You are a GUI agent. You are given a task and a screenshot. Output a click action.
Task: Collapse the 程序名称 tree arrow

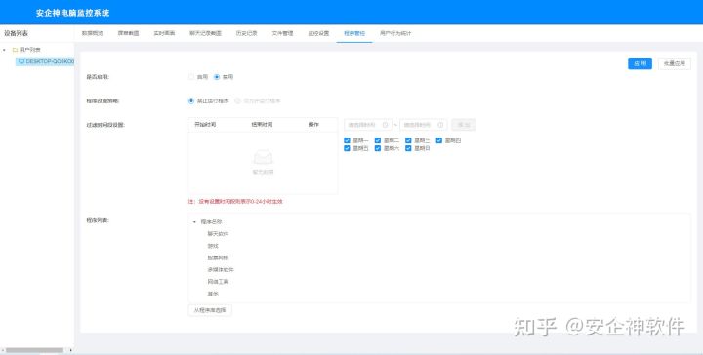194,222
